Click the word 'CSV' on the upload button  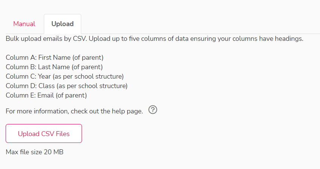48,134
